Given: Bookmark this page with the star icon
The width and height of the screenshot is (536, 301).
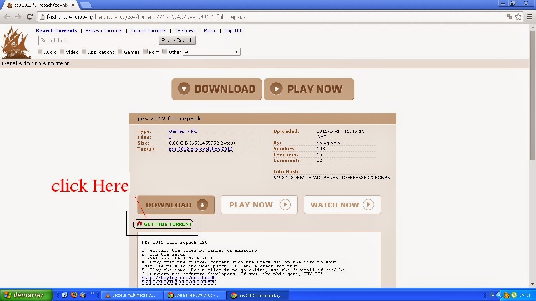Looking at the screenshot, I should pyautogui.click(x=518, y=17).
